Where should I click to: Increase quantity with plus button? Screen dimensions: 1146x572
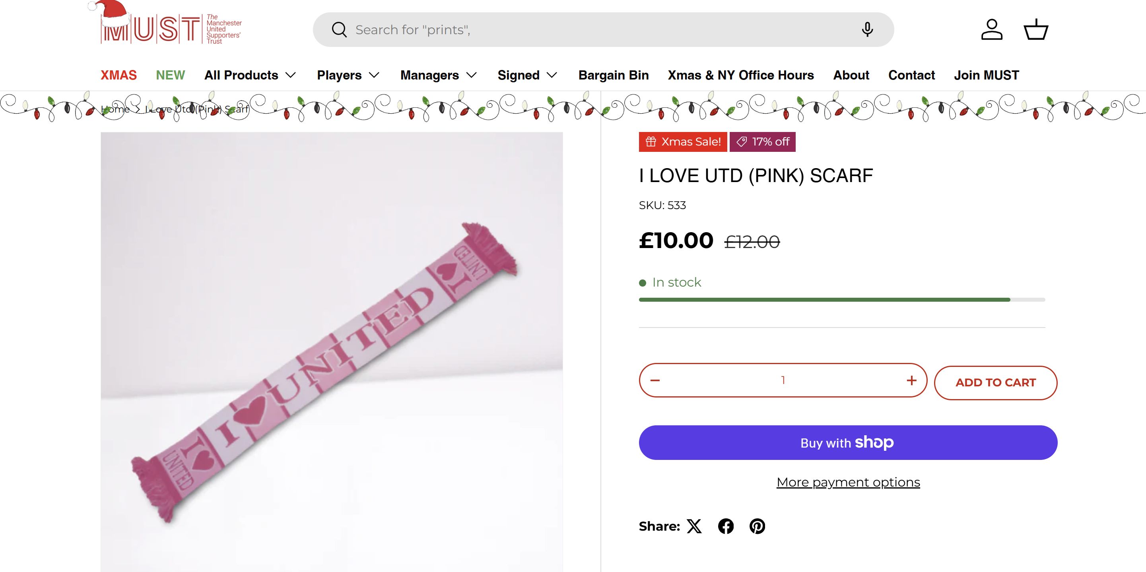911,380
